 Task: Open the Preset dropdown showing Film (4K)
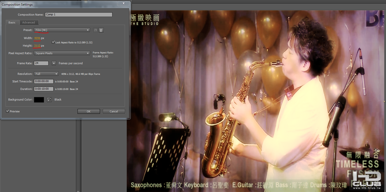(x=62, y=30)
